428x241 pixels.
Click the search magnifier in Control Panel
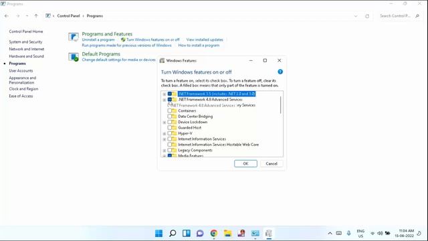417,16
